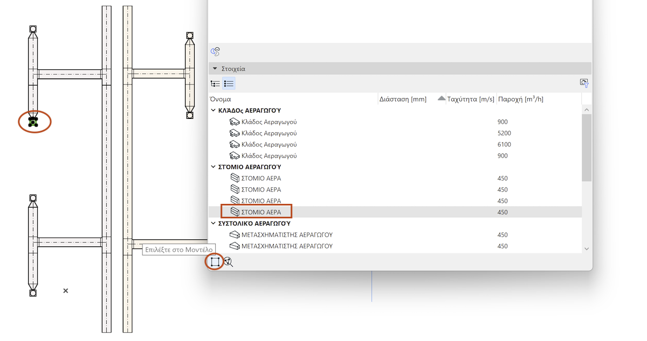Click the scrollbar down arrow in list

587,248
